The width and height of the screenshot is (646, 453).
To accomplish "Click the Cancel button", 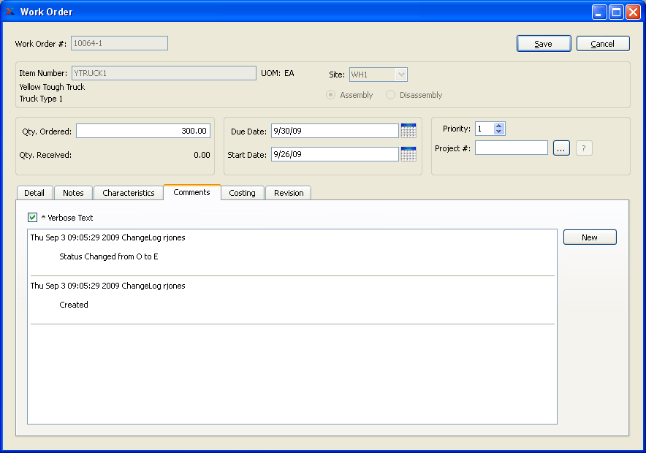I will [x=603, y=44].
